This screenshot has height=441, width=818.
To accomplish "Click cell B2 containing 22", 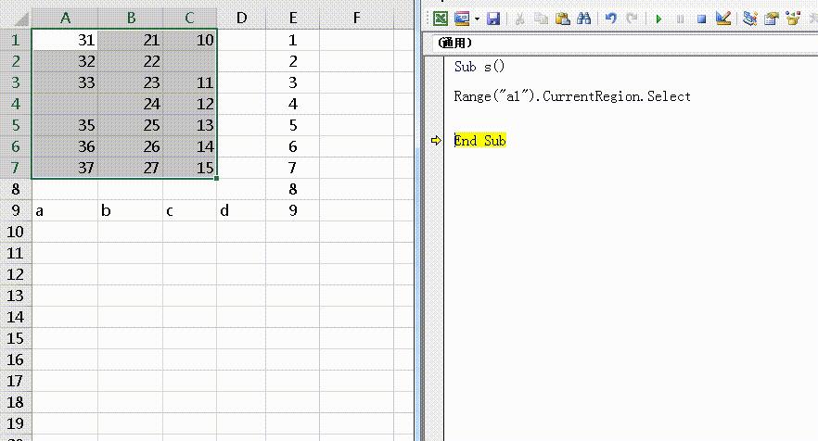I will pyautogui.click(x=131, y=61).
